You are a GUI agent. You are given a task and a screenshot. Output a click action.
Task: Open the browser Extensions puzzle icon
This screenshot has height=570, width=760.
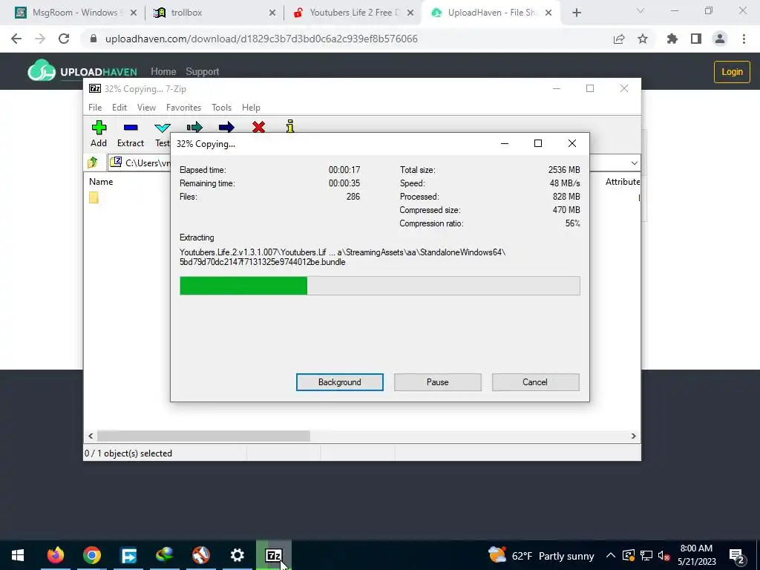click(x=672, y=39)
